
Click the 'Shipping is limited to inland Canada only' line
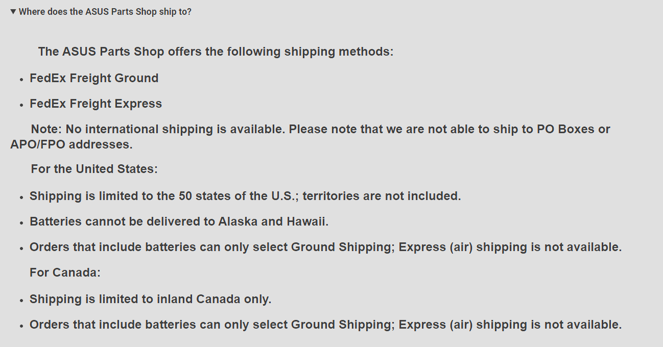click(x=150, y=299)
